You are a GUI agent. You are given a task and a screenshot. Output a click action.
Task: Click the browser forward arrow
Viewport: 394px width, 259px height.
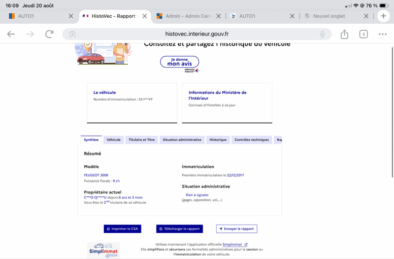click(30, 34)
